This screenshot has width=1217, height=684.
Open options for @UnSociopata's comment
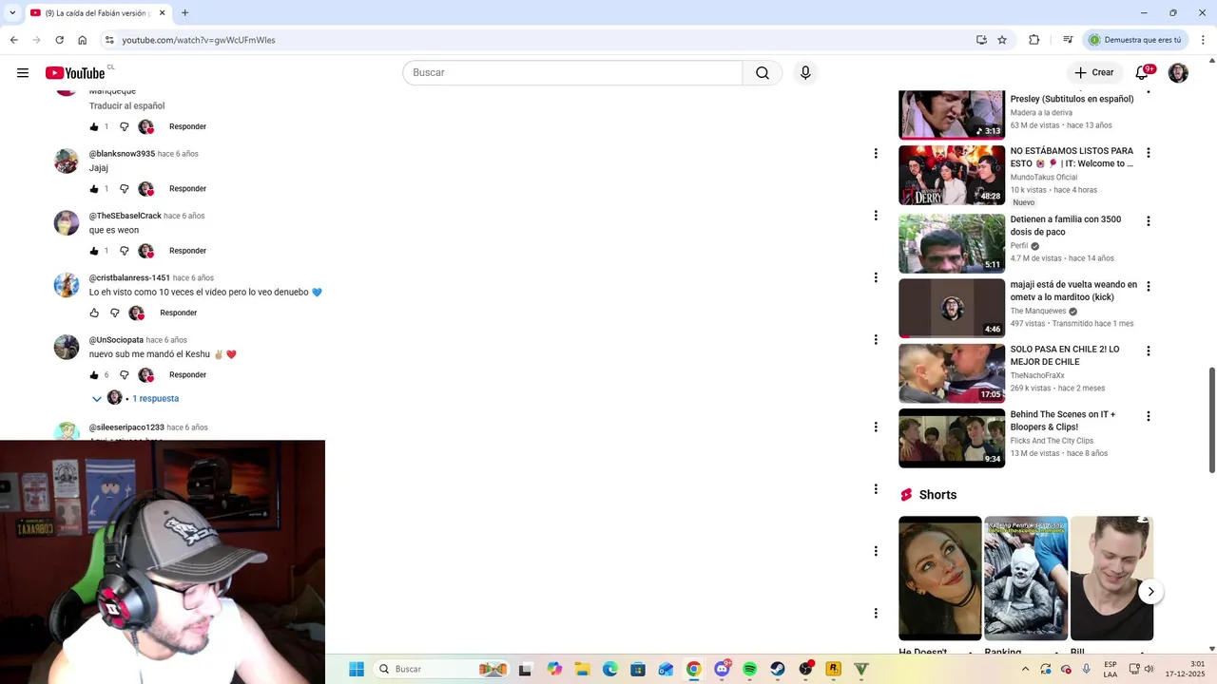[876, 340]
